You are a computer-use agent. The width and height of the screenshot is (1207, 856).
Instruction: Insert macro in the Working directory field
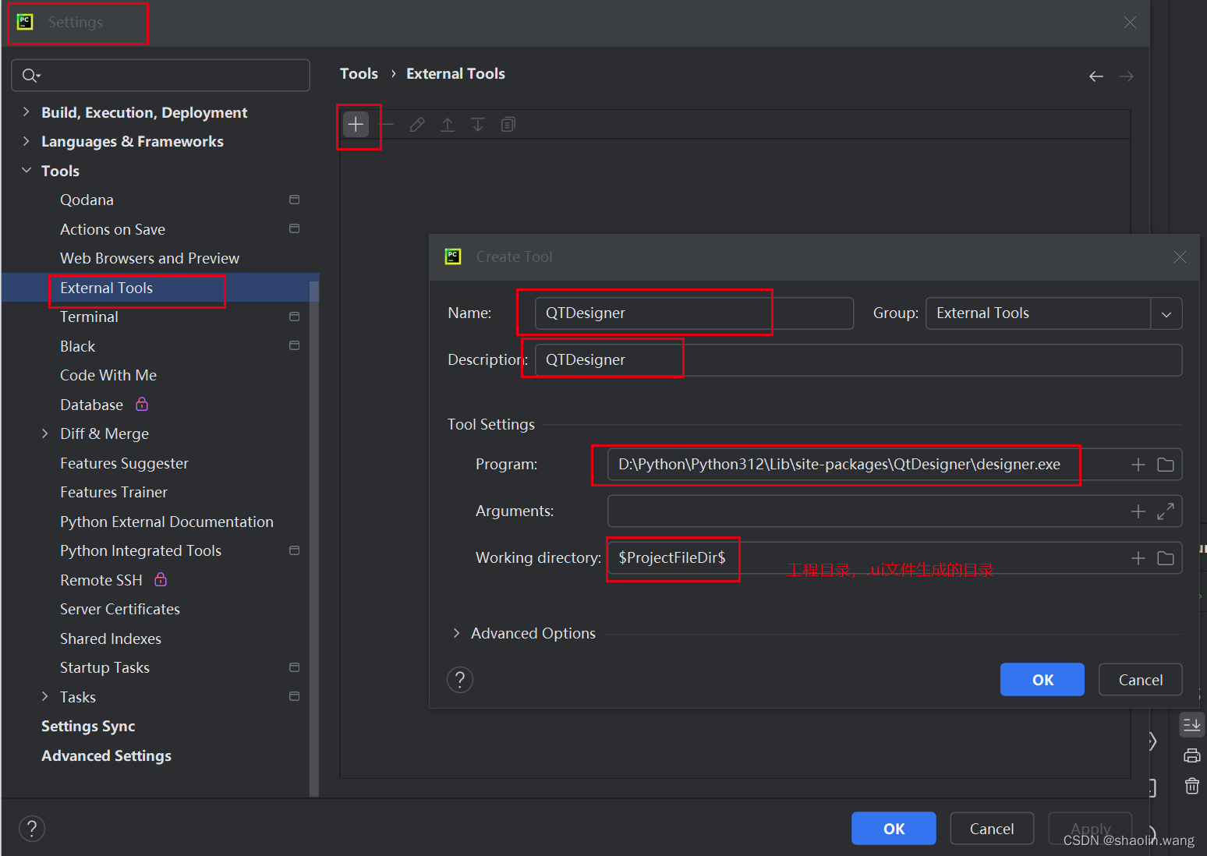click(1138, 558)
